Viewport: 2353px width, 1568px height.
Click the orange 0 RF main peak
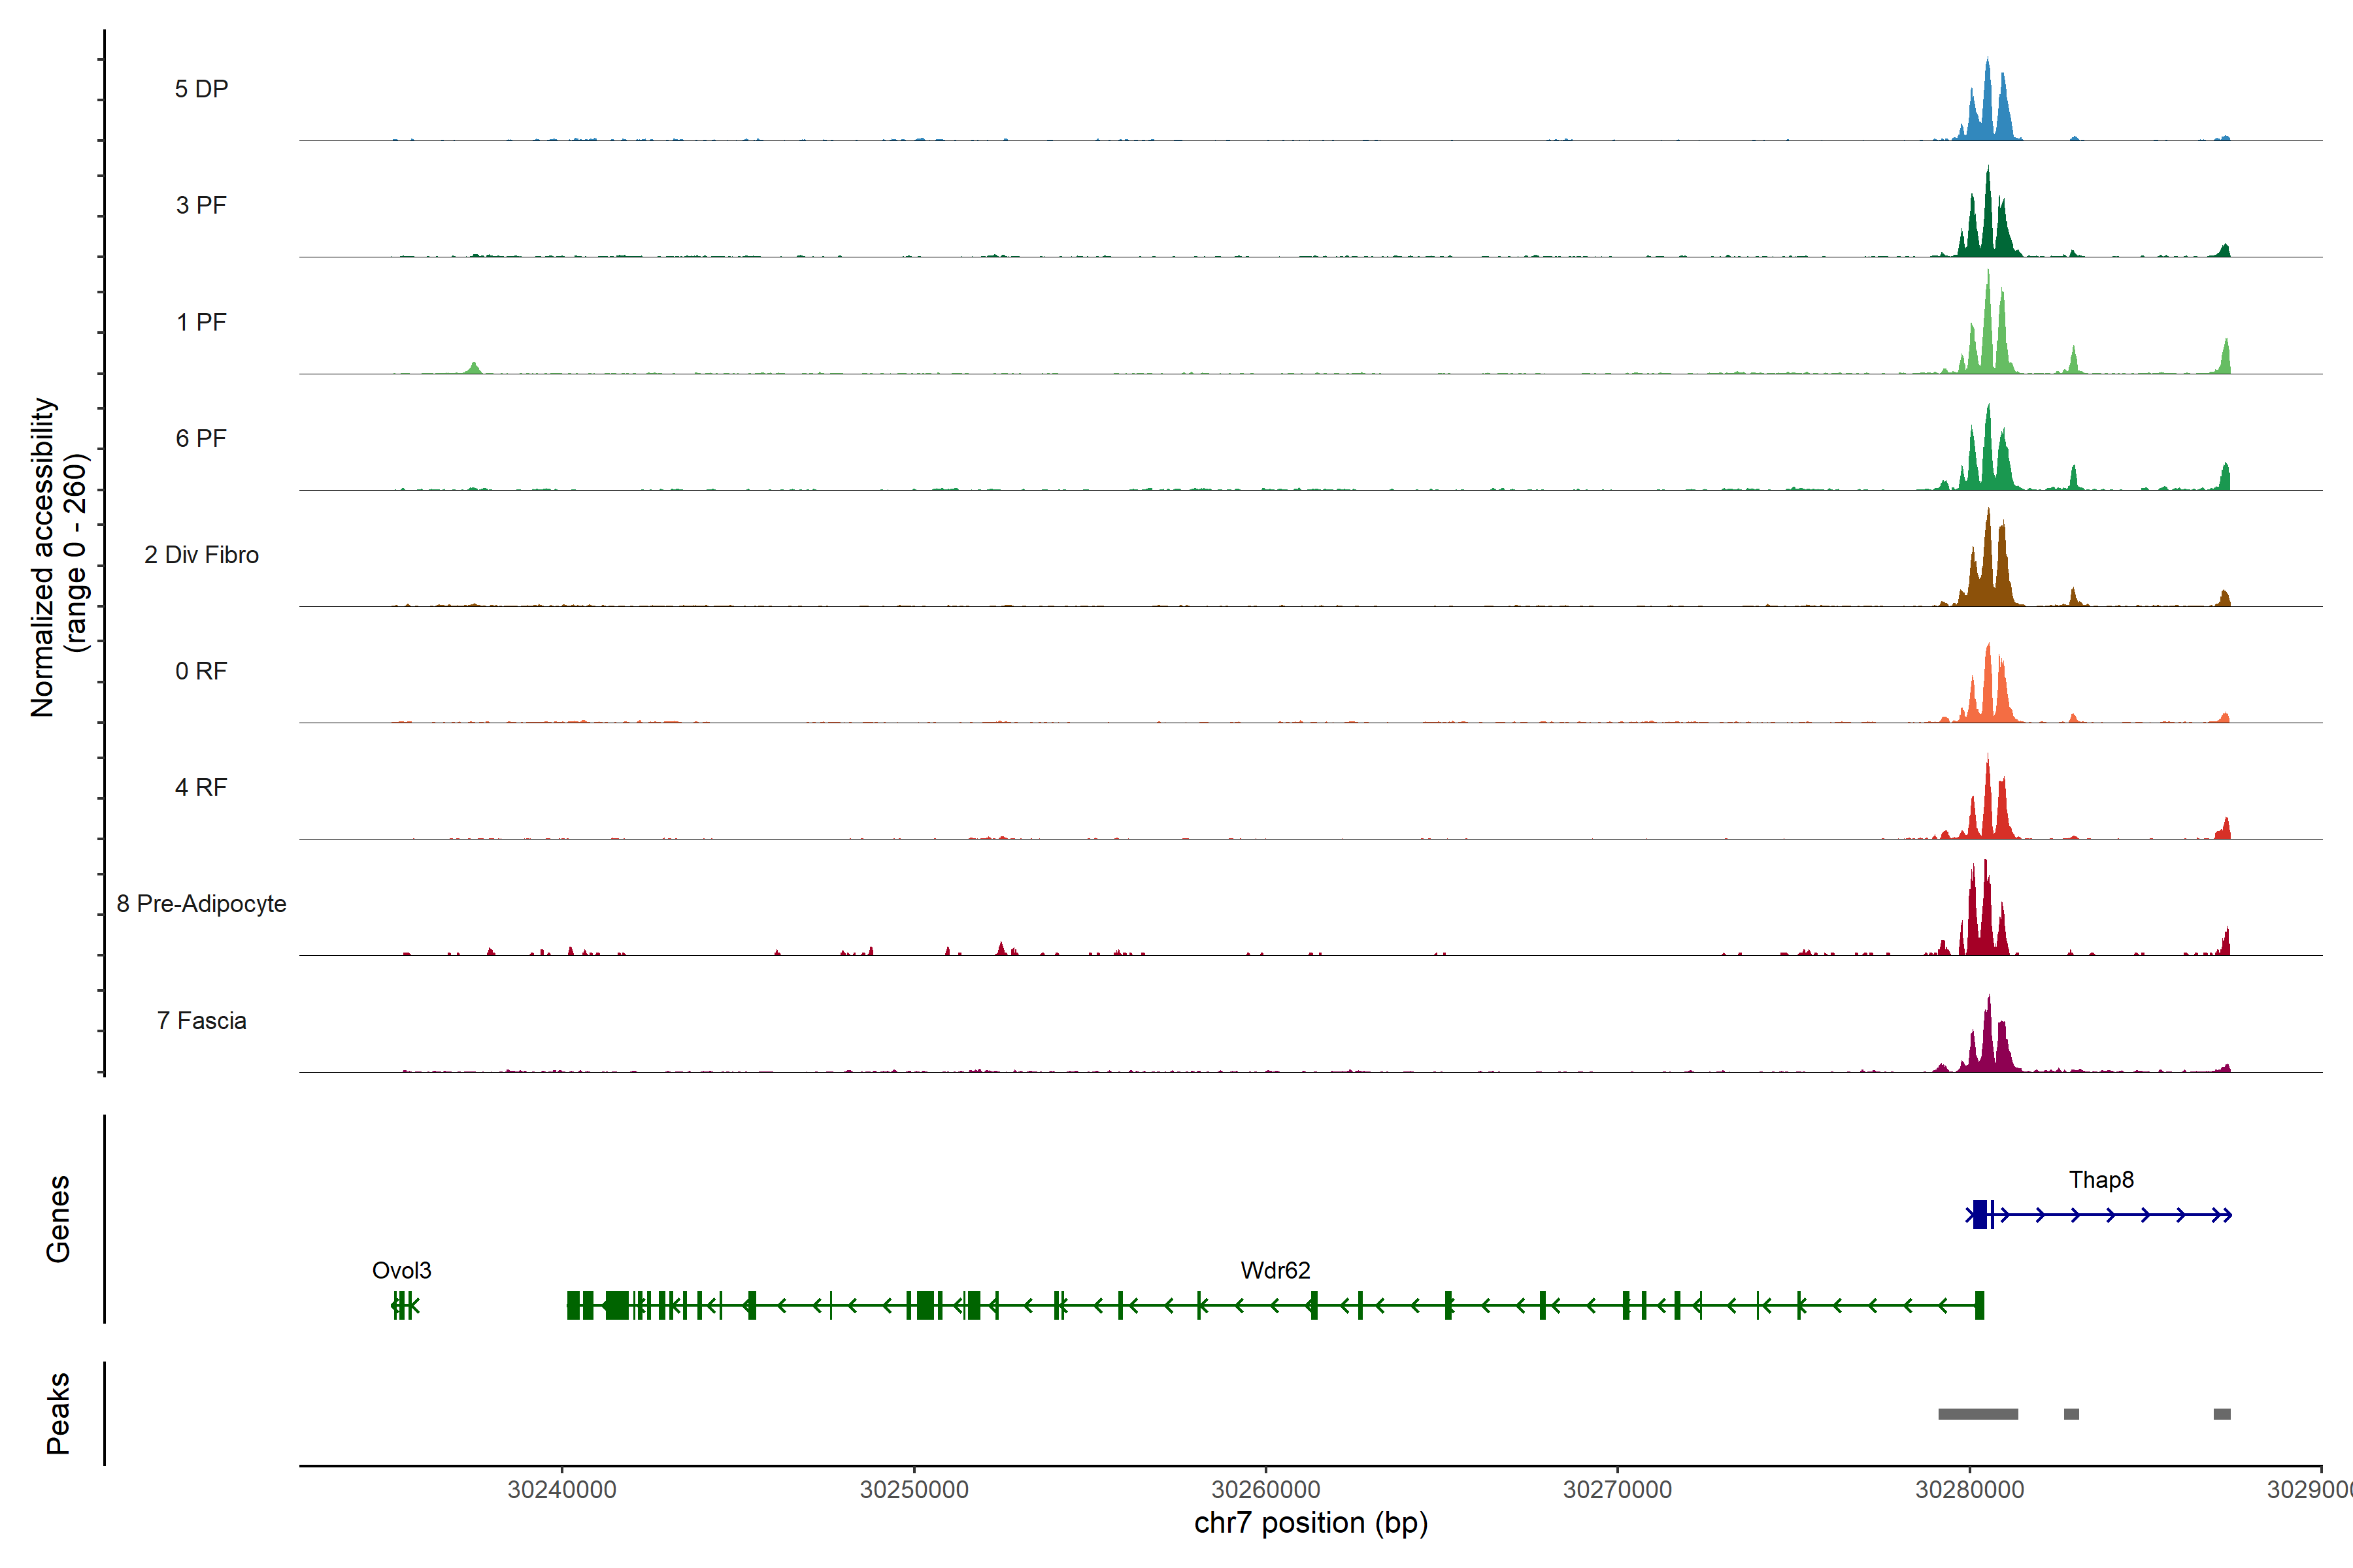click(1989, 690)
